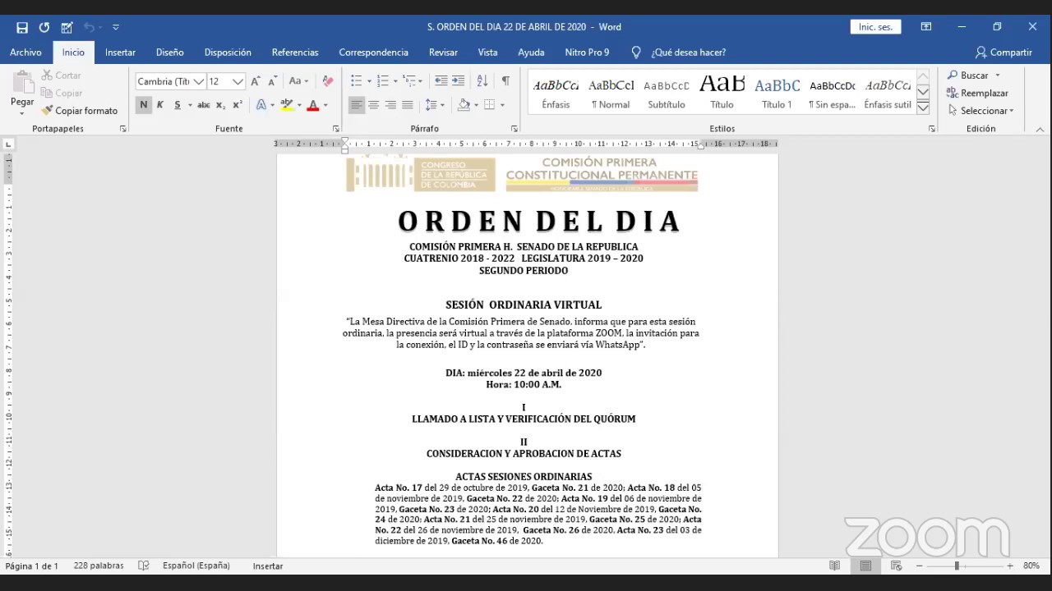The image size is (1052, 591).
Task: Clear all formatting with eraser icon
Action: point(328,81)
